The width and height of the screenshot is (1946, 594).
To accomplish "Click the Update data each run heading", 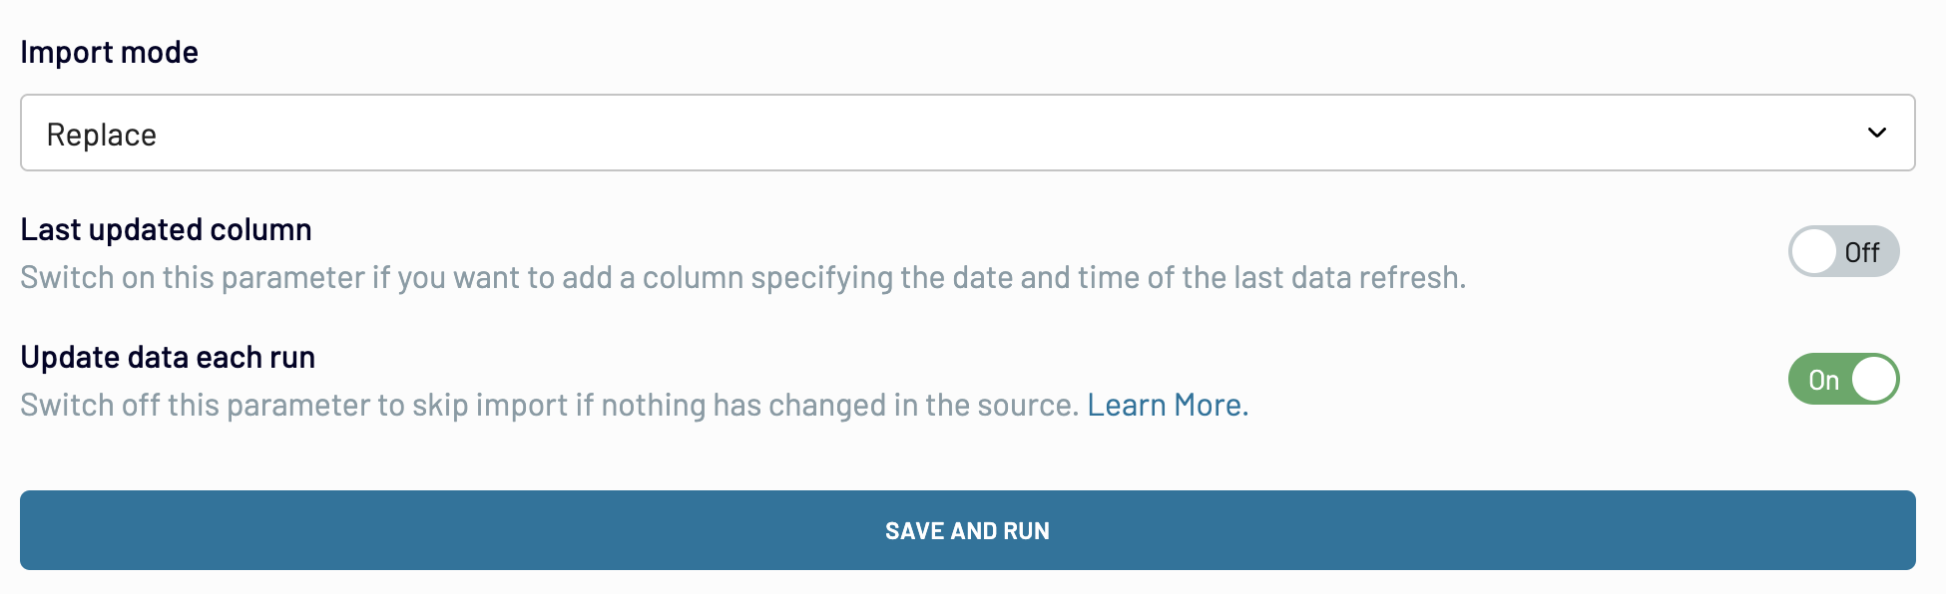I will [168, 357].
